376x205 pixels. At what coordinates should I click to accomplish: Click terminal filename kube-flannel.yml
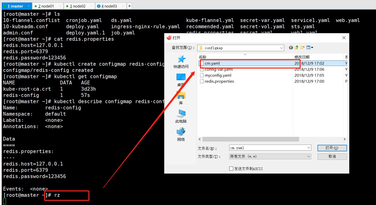(210, 20)
